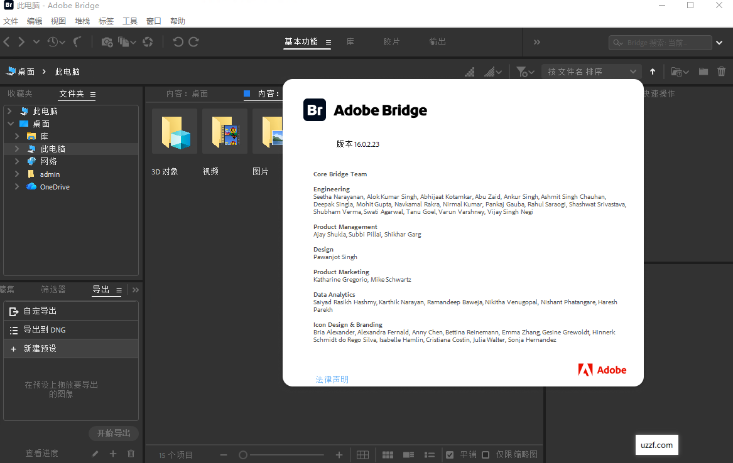This screenshot has height=463, width=733.
Task: Click the 法律声明 link in the dialog
Action: (x=332, y=379)
